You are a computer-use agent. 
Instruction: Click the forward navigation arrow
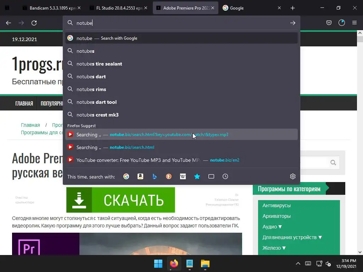point(21,23)
